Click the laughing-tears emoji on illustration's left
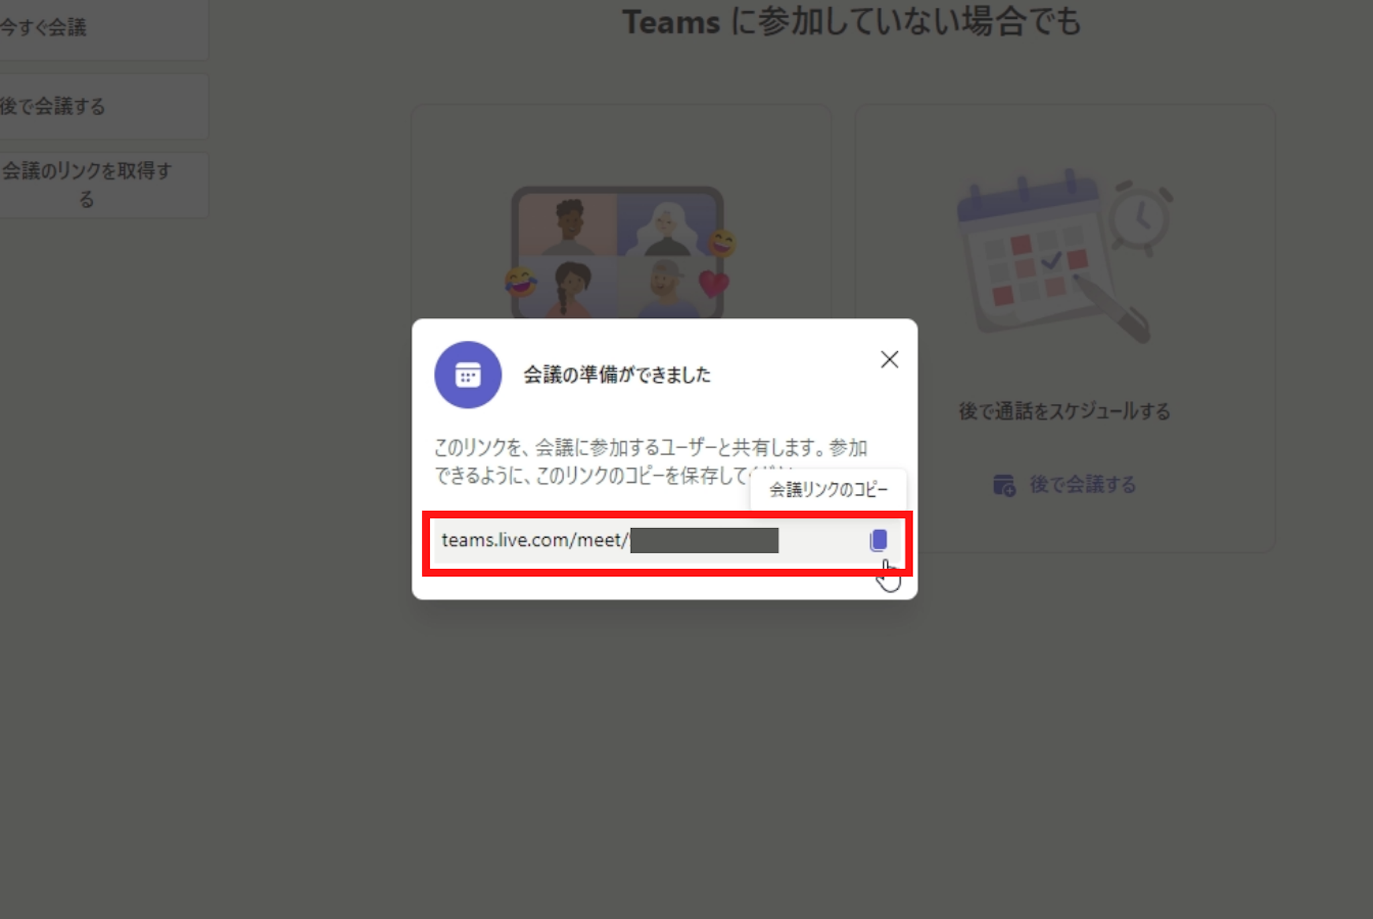1373x919 pixels. pyautogui.click(x=520, y=282)
